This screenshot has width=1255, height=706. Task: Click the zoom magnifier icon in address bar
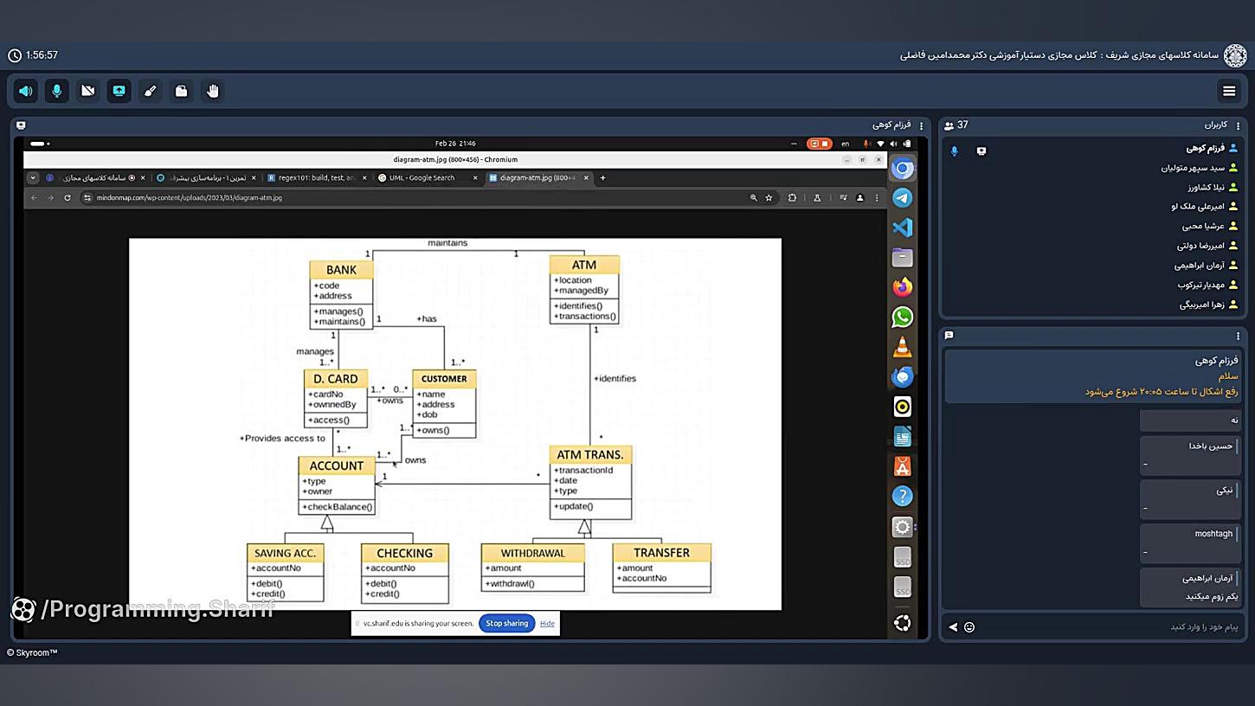(754, 198)
